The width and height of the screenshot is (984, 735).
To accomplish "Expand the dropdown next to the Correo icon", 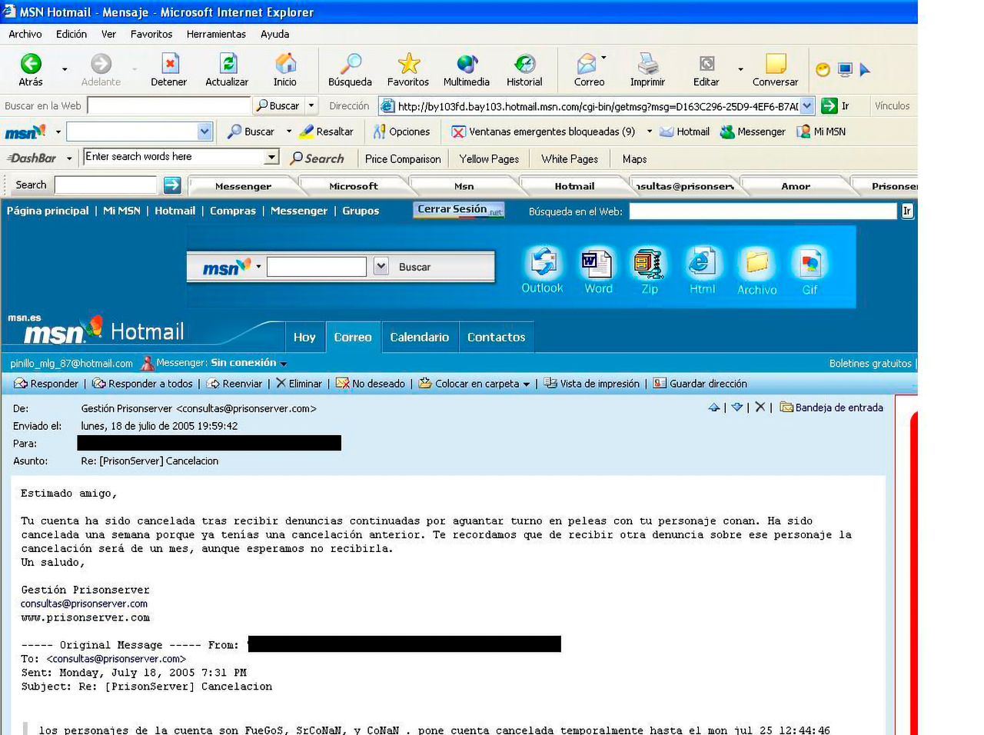I will 604,58.
